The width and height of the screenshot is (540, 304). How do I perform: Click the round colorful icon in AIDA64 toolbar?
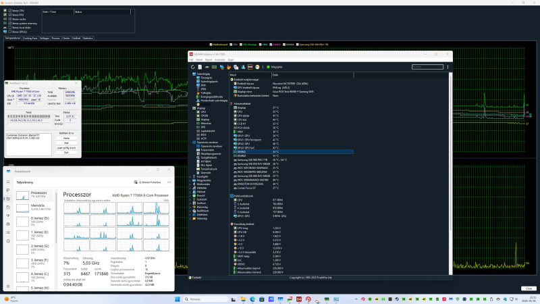click(x=257, y=67)
